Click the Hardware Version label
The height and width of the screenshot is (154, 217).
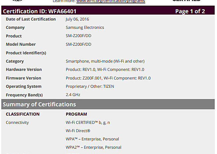point(24,70)
